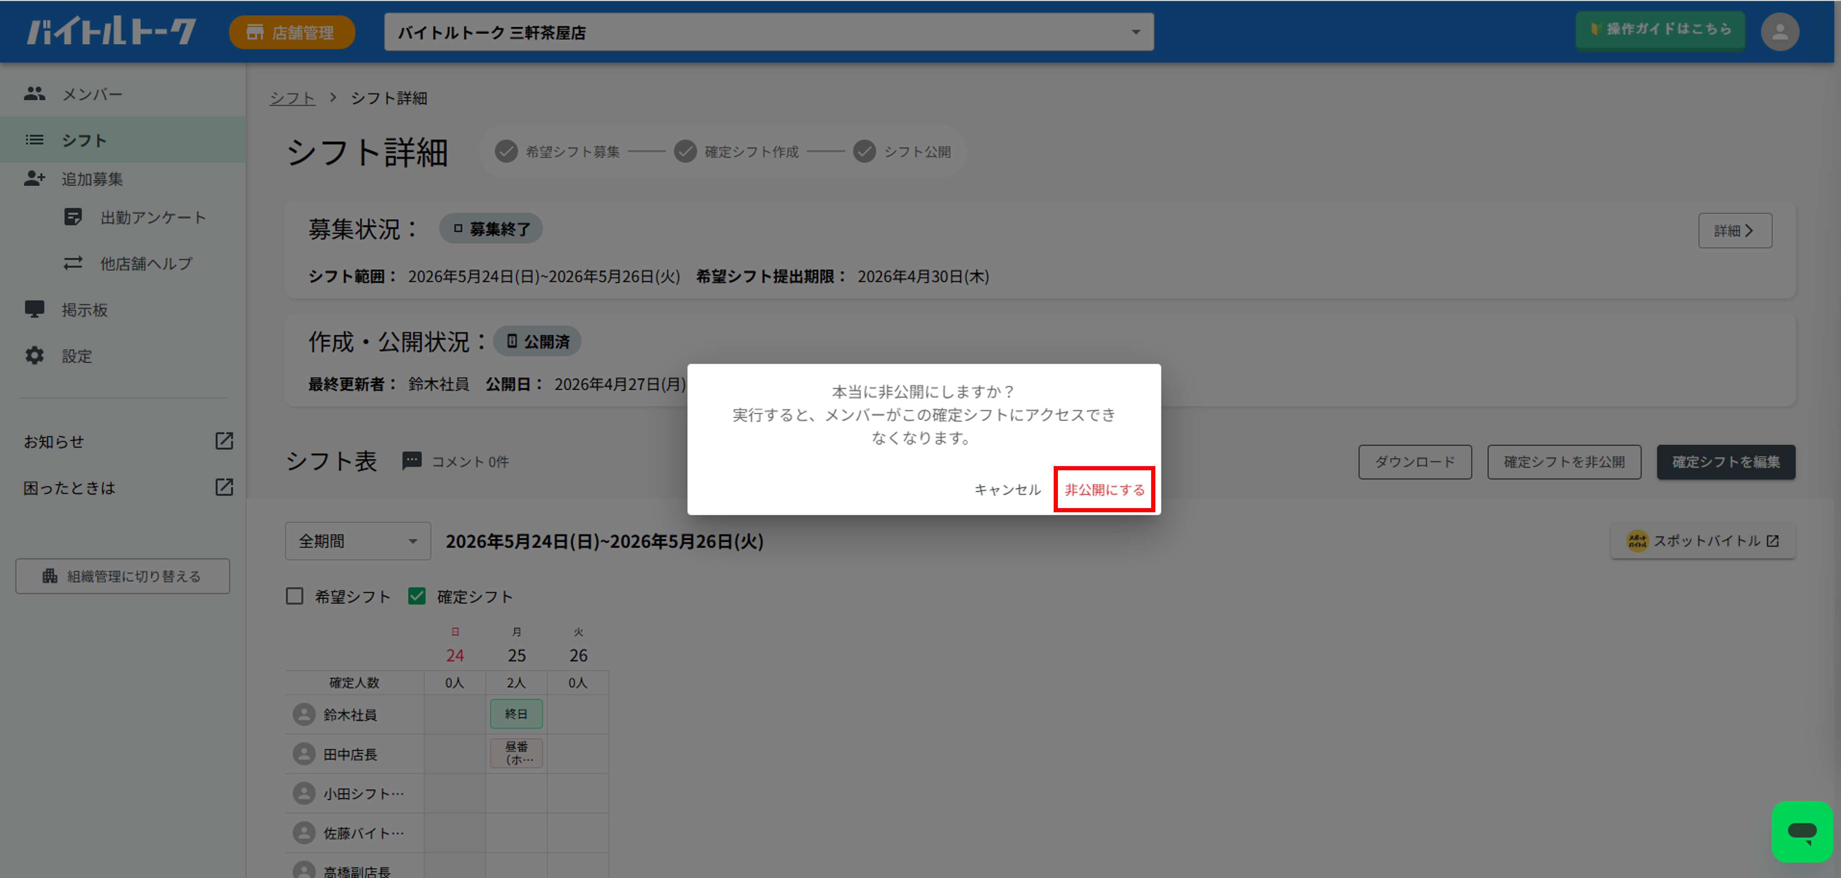
Task: Expand the バイトルトーク 三軒茶屋店 store dropdown
Action: (768, 32)
